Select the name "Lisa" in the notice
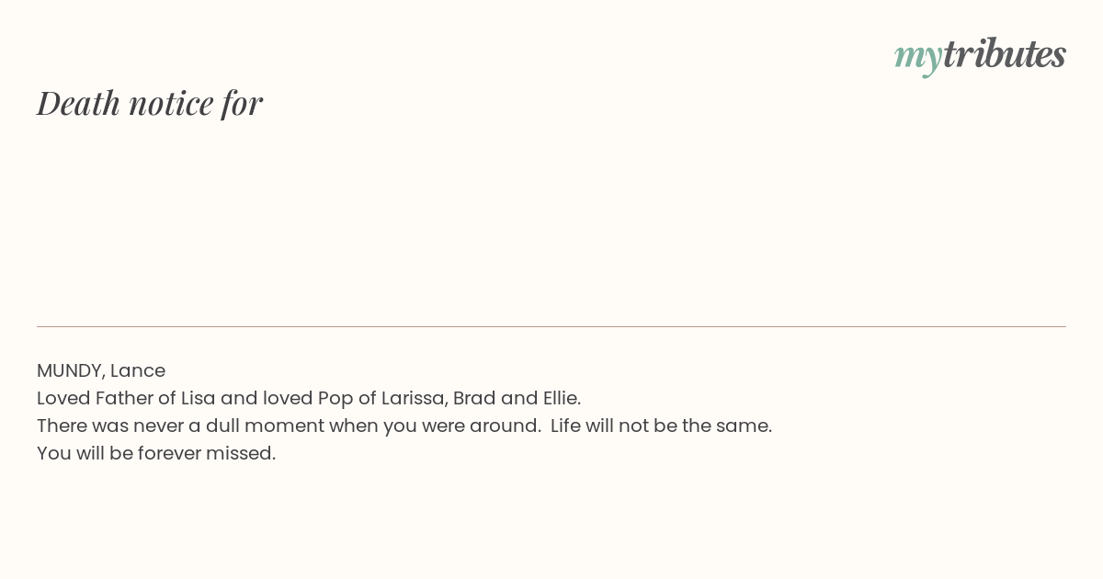This screenshot has height=579, width=1103. click(198, 399)
